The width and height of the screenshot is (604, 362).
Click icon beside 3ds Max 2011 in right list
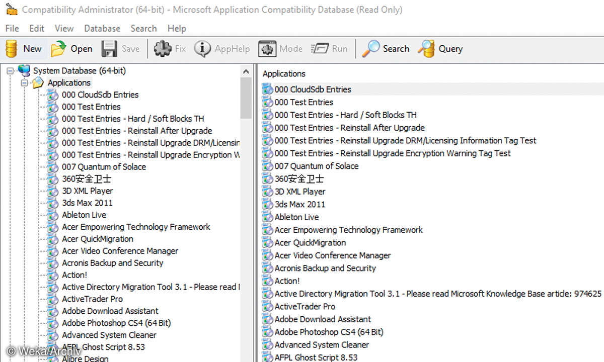(267, 205)
